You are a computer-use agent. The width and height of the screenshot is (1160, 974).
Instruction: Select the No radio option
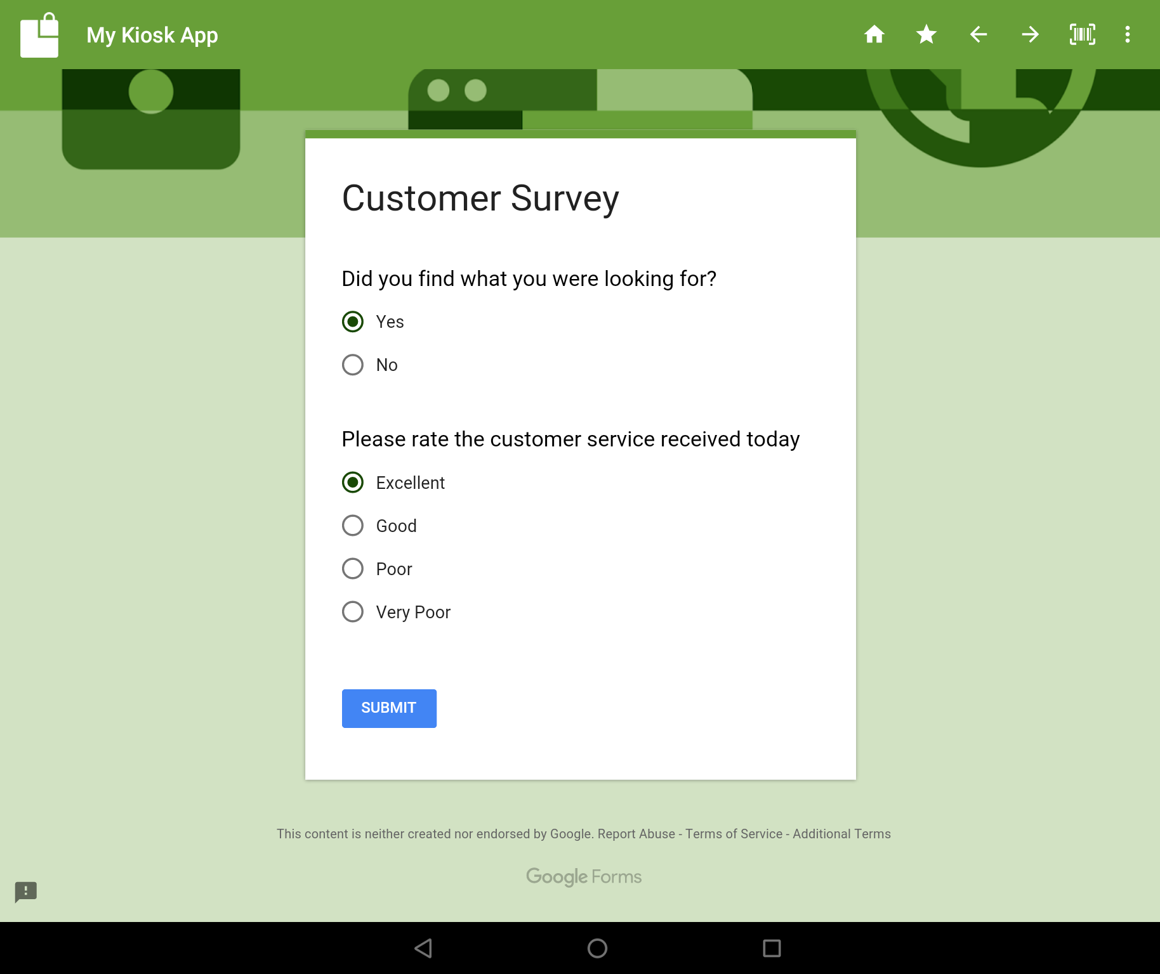point(353,365)
